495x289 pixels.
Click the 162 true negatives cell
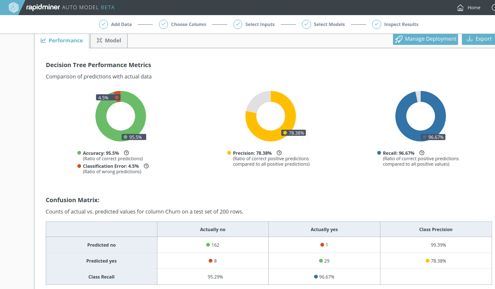point(212,245)
